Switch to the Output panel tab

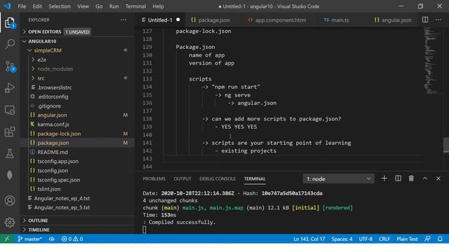pos(182,179)
